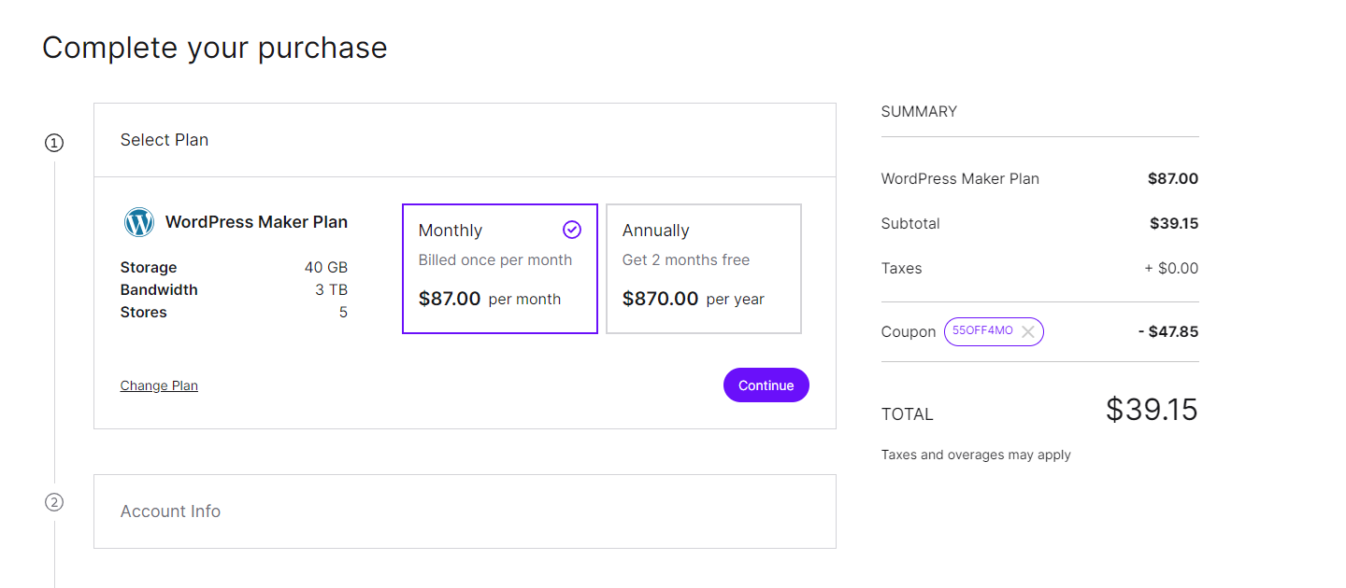
Task: Click the coupon discount - $47.85
Action: coord(1168,331)
